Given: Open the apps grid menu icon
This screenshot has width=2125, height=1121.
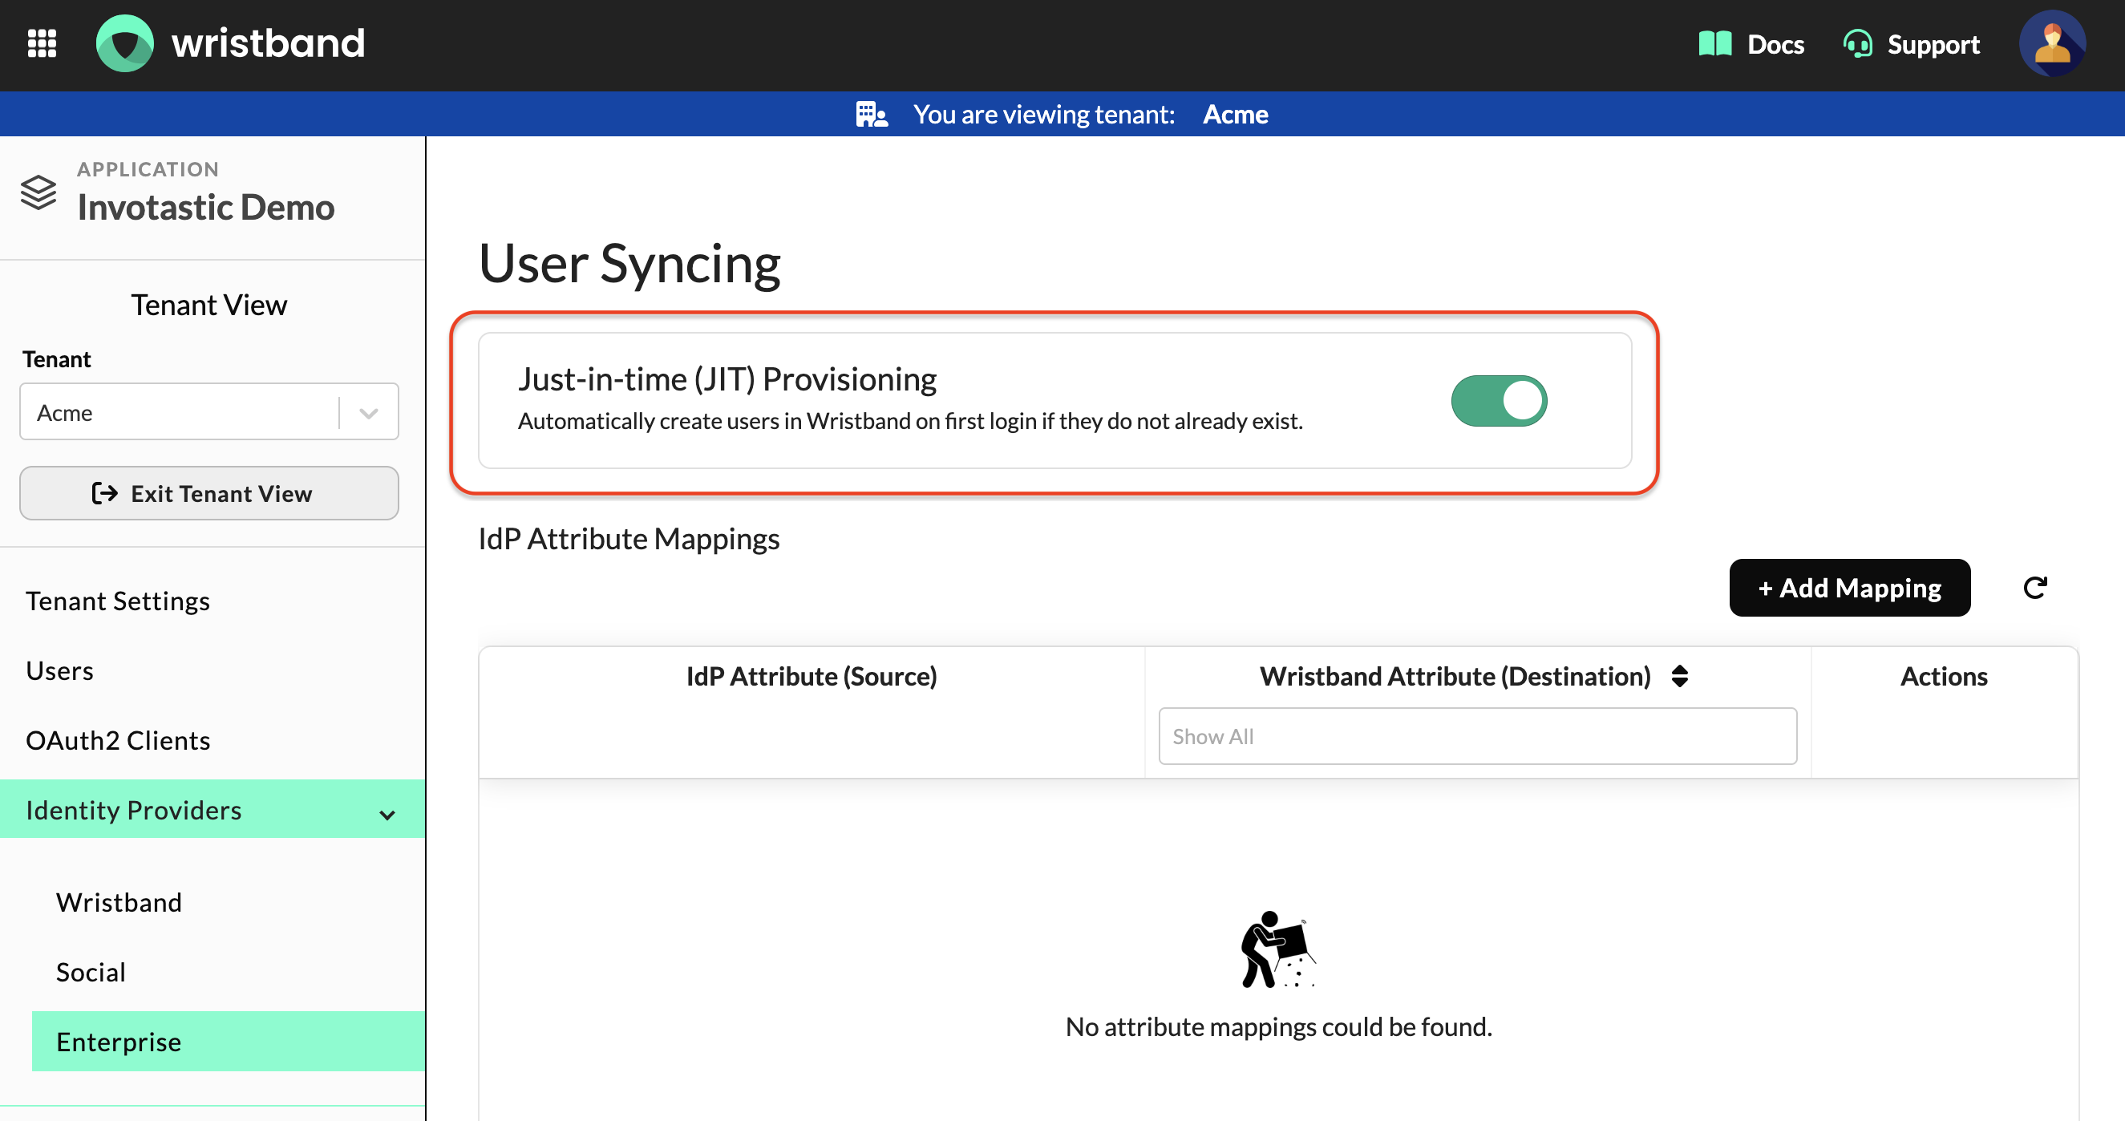Looking at the screenshot, I should tap(42, 42).
